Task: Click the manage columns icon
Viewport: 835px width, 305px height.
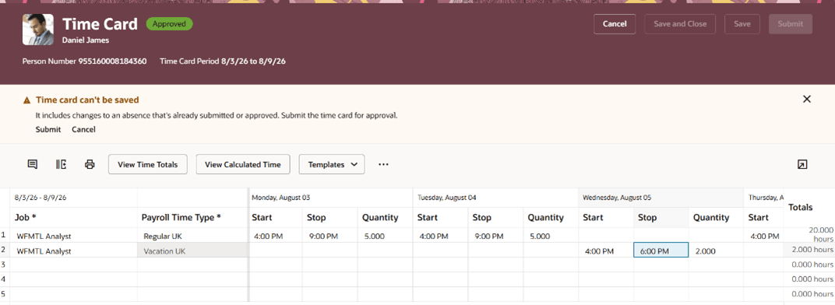Action: [x=62, y=164]
